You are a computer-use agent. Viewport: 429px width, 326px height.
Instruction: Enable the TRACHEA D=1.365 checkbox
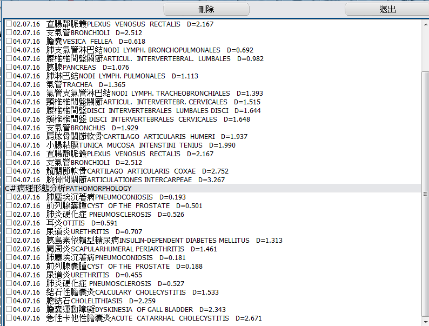pyautogui.click(x=9, y=85)
